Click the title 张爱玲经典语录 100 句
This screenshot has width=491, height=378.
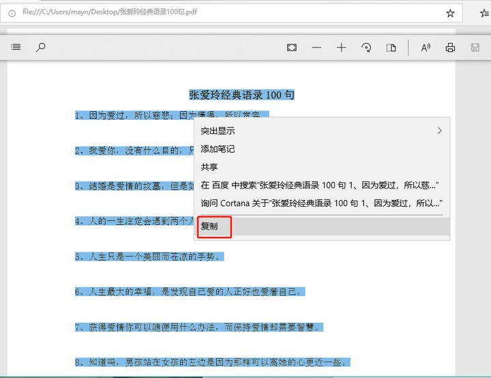tap(241, 95)
